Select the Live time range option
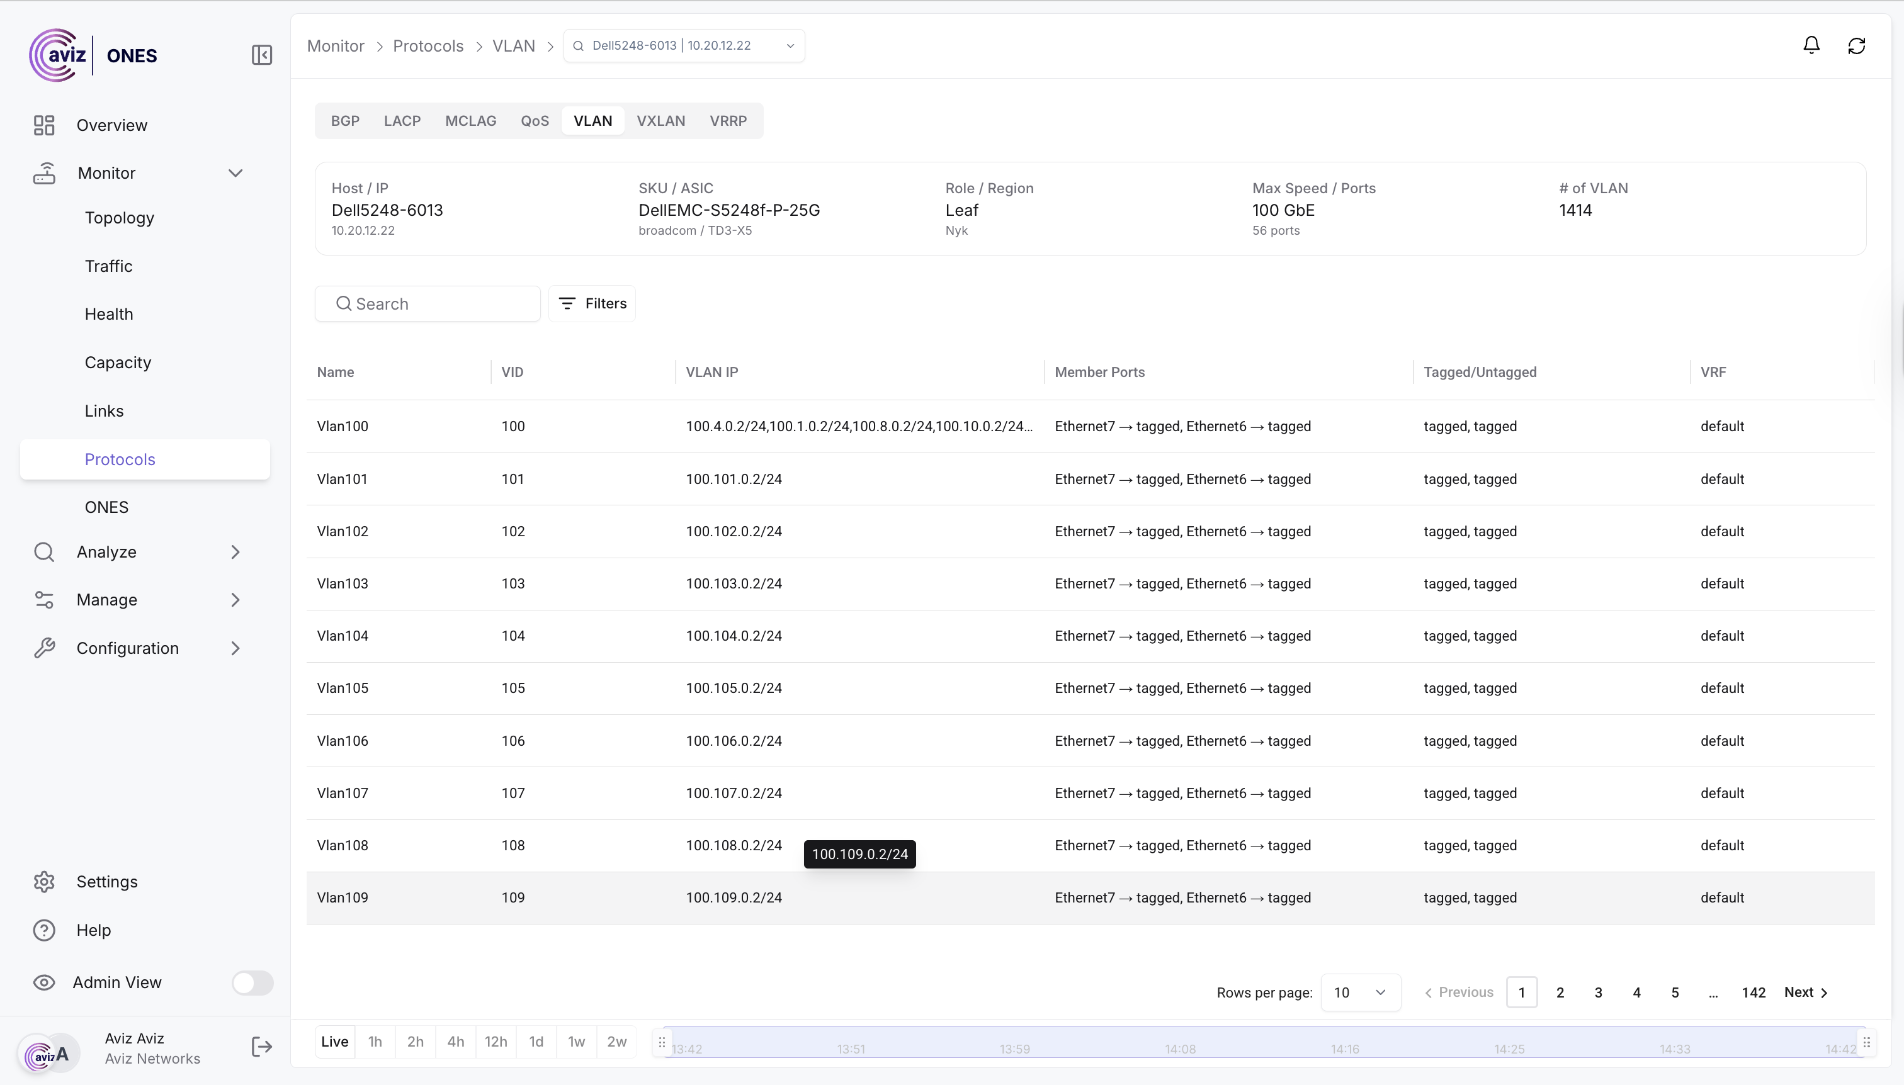The height and width of the screenshot is (1085, 1904). click(335, 1042)
